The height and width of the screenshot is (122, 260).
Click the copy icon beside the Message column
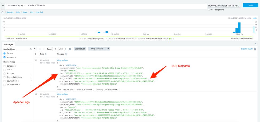pos(66,54)
